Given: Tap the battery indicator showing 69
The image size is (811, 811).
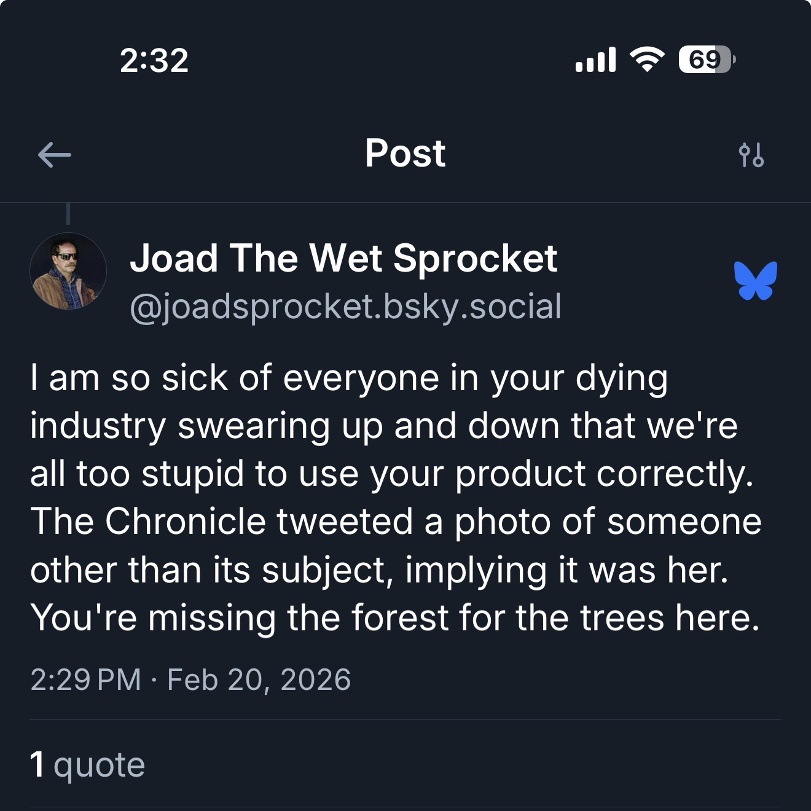Looking at the screenshot, I should point(705,60).
